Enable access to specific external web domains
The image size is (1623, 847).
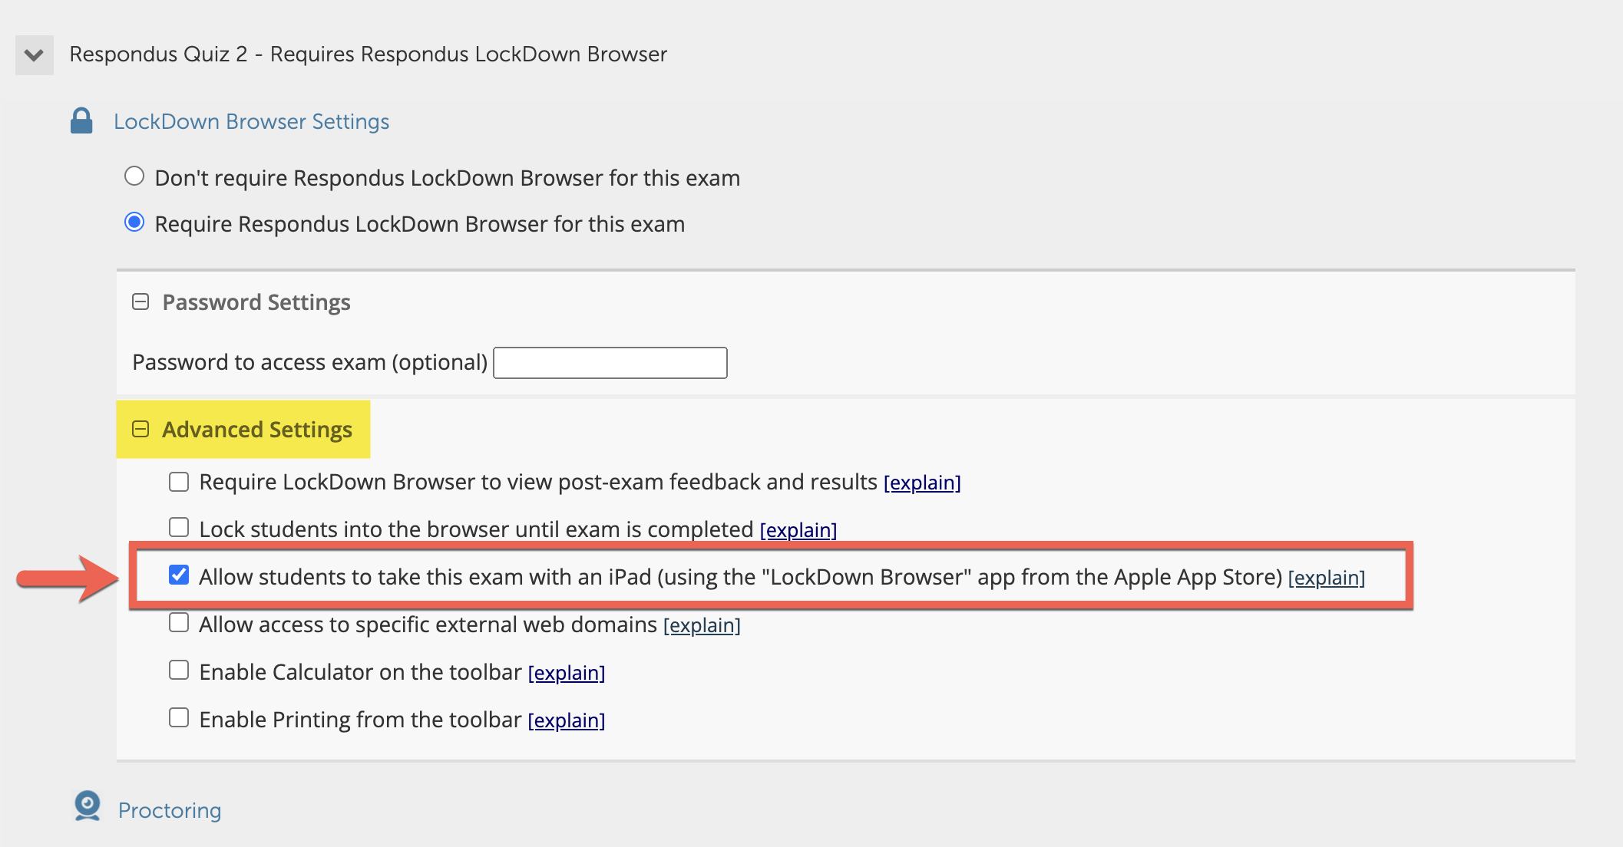[179, 623]
